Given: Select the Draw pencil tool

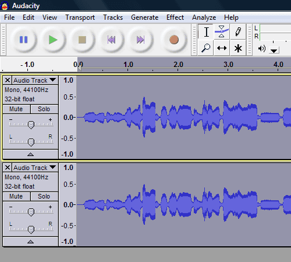Looking at the screenshot, I should (x=238, y=32).
